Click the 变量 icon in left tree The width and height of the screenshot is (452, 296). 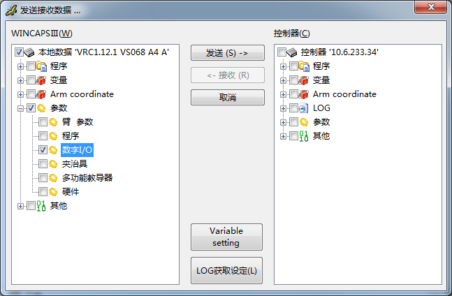click(41, 80)
